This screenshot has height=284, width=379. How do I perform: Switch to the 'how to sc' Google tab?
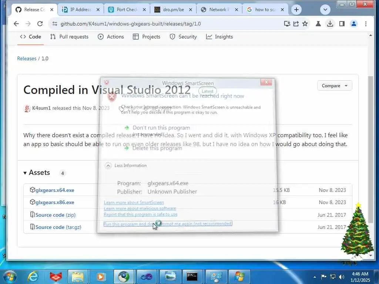[265, 10]
